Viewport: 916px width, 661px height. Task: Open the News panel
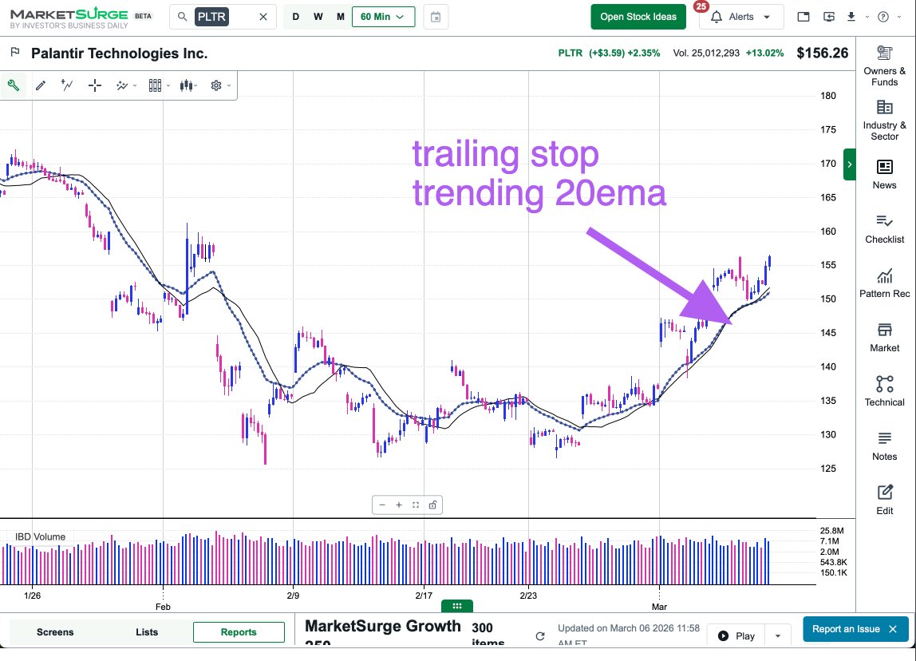click(884, 174)
